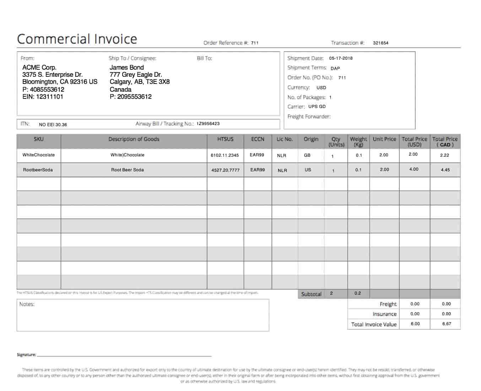Screen dimensions: 481x391
Task: Select the Shipment Terms value DAP
Action: tap(335, 68)
